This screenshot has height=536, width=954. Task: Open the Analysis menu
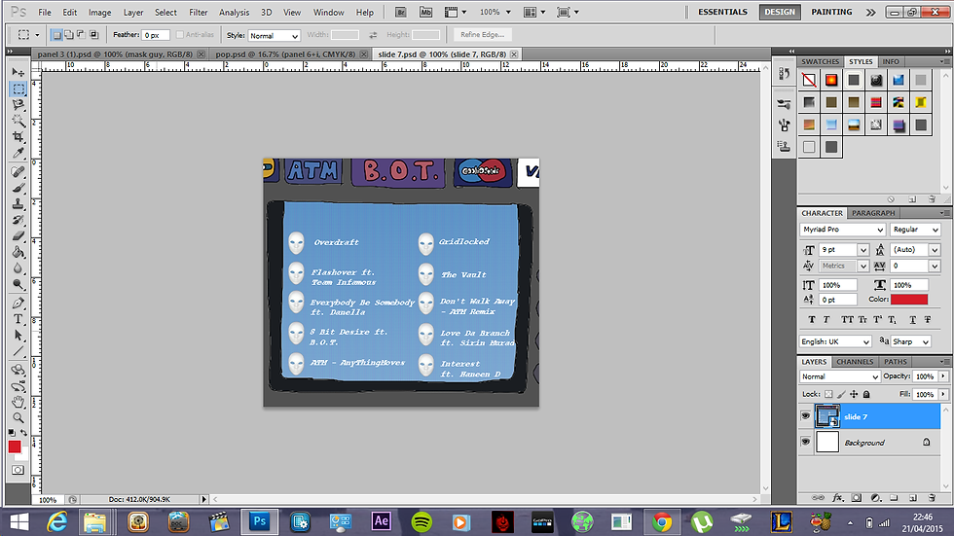[x=235, y=12]
